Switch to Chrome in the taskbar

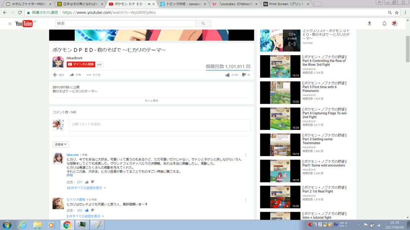click(x=67, y=225)
